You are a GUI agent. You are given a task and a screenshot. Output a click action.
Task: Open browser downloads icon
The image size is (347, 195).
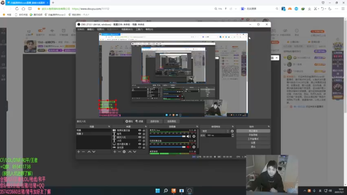point(309,9)
